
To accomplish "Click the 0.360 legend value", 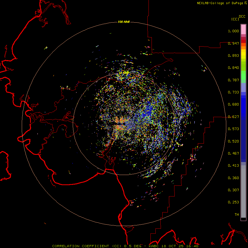I will coord(233,178).
